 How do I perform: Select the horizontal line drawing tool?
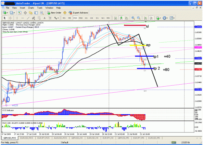click(x=22, y=18)
